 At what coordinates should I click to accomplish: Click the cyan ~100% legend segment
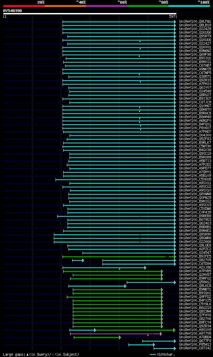189,6
